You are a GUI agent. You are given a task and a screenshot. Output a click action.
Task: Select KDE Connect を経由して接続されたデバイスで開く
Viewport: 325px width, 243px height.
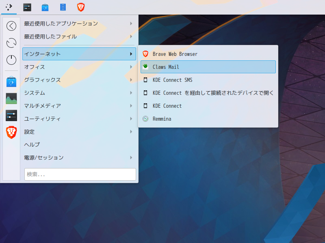click(208, 93)
